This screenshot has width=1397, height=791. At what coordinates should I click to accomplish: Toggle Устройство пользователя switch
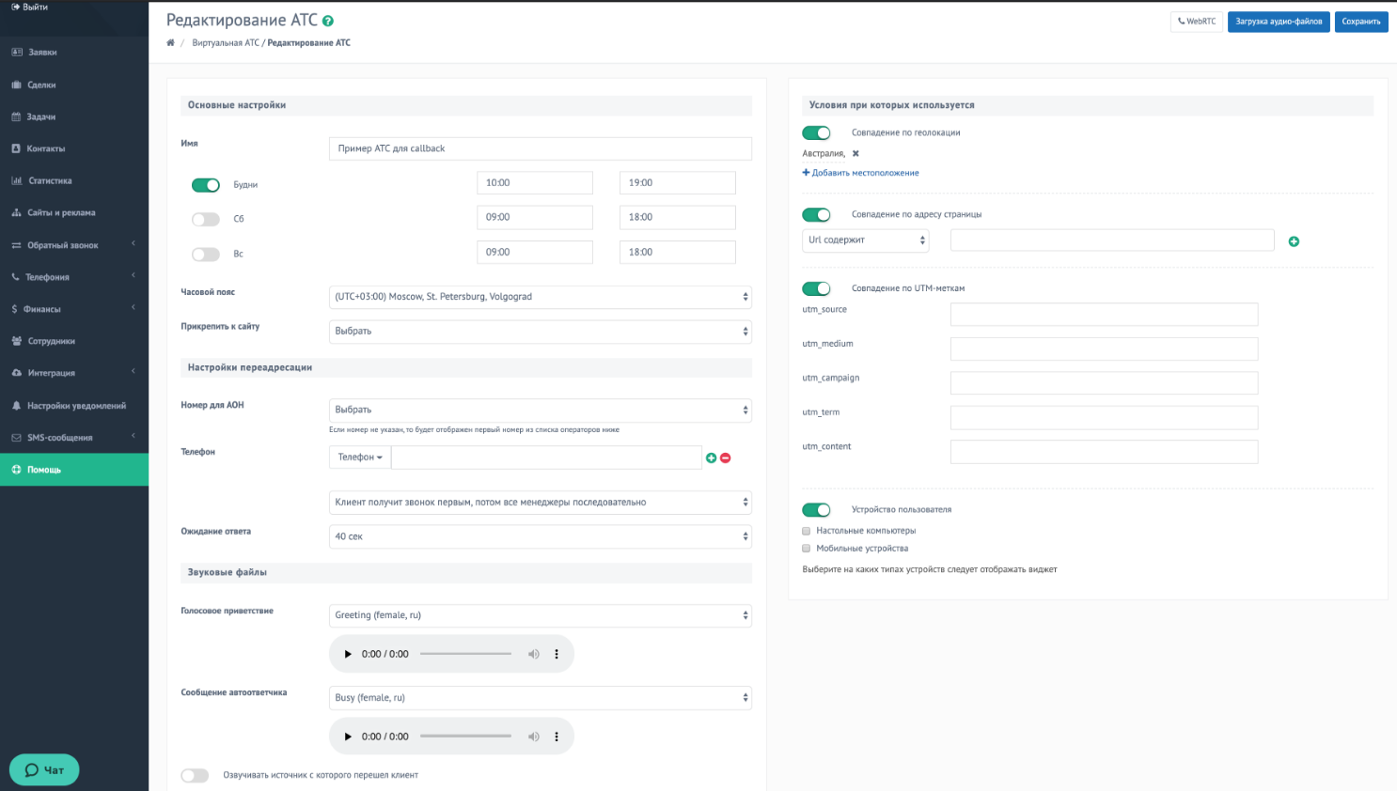(x=816, y=510)
